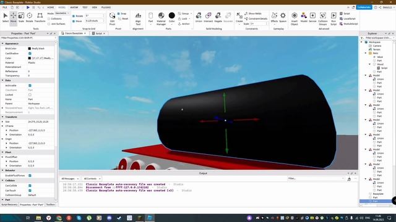
Task: Click Show Welds option
Action: (x=253, y=14)
